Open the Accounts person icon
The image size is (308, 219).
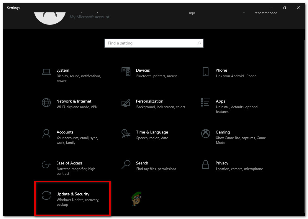pos(46,134)
